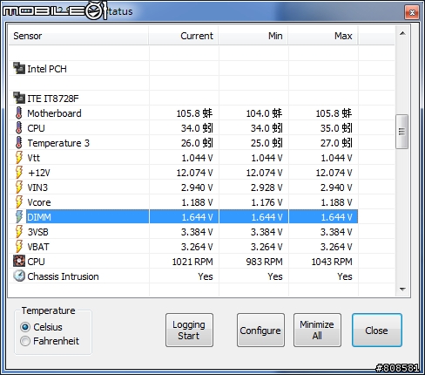
Task: Click the 1.044 V Vtt current value
Action: click(197, 158)
